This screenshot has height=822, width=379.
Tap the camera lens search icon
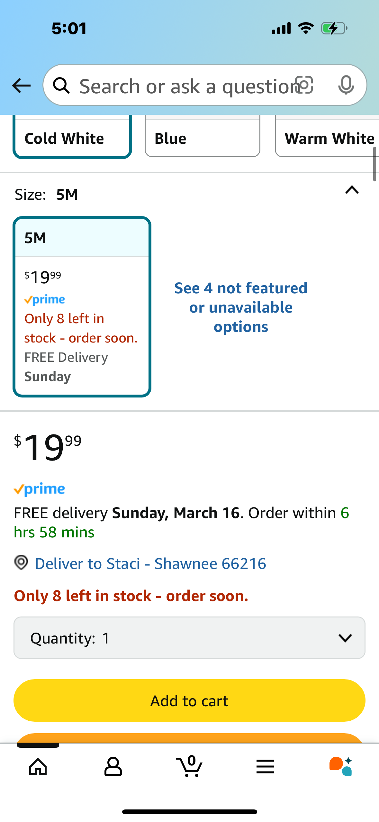(x=304, y=85)
